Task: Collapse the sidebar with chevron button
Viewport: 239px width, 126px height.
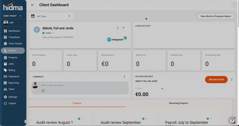Action: tap(26, 122)
